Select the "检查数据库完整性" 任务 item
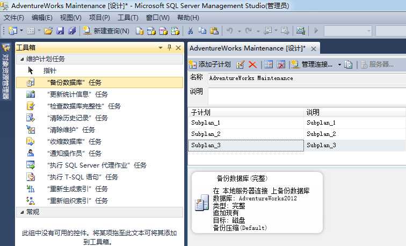This screenshot has height=246, width=406. pos(99,106)
